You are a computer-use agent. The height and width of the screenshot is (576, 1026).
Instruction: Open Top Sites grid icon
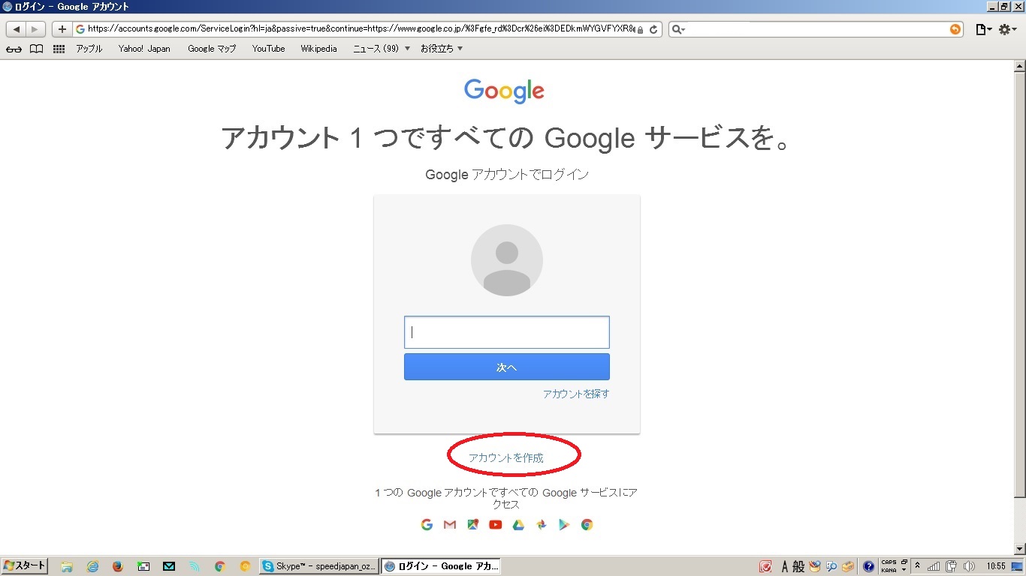click(59, 49)
